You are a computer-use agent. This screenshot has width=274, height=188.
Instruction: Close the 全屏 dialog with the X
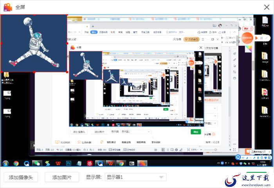(267, 7)
